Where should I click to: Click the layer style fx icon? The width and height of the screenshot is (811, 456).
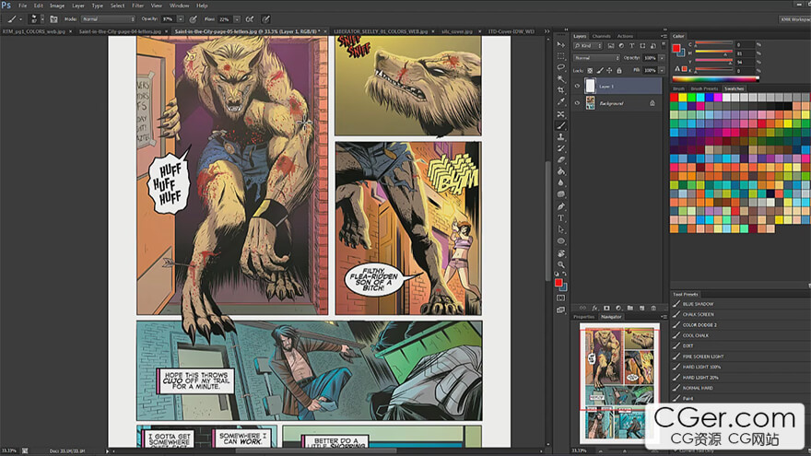tap(594, 308)
